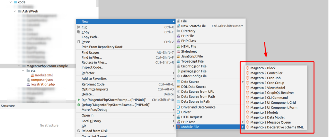329x137 pixels.
Task: Collapse the MagentoPhpStormExample folder
Action: (x=19, y=66)
